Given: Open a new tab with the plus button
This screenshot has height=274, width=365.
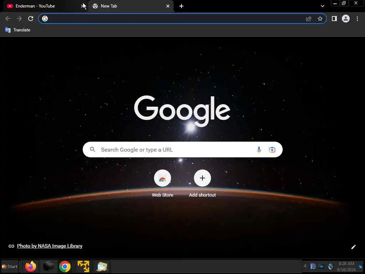Looking at the screenshot, I should click(x=181, y=6).
